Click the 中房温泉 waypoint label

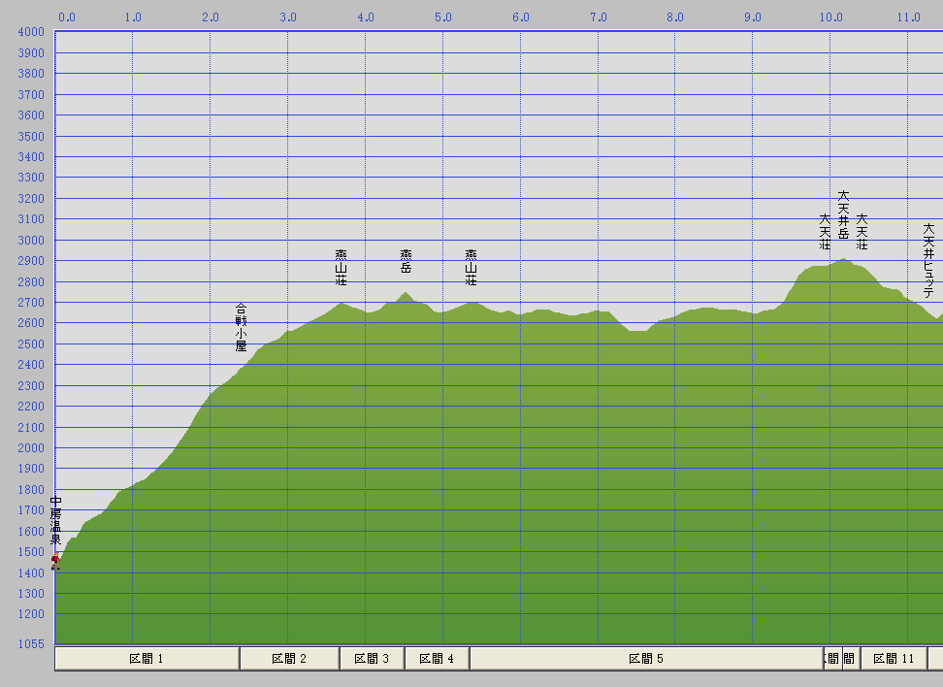point(56,520)
